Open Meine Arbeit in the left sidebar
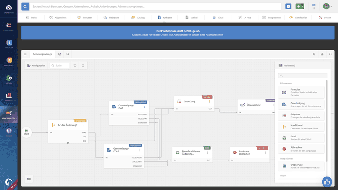This screenshot has height=190, width=338. point(8,26)
